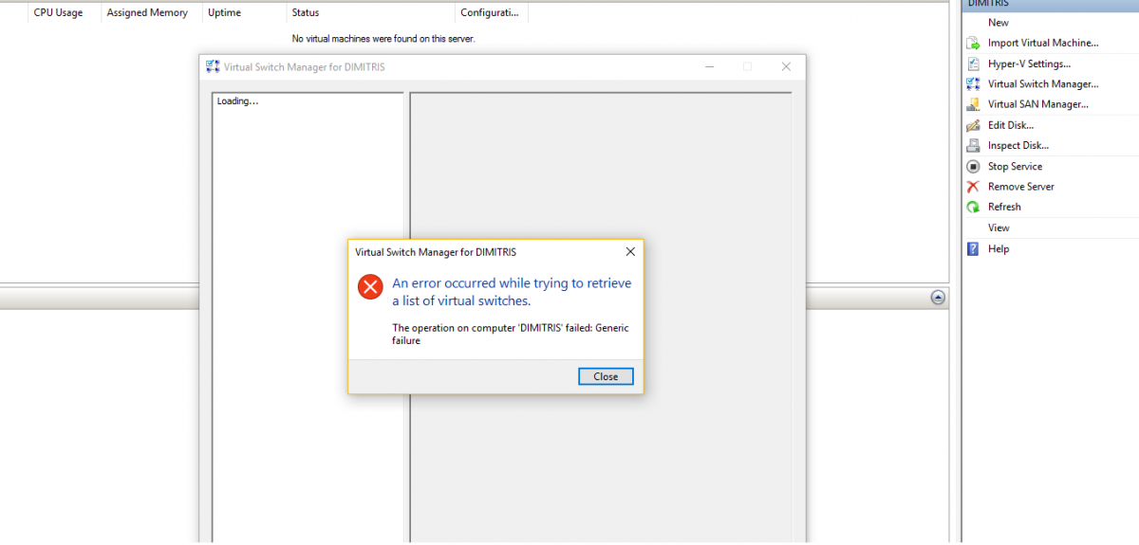
Task: Open the View action submenu
Action: tap(999, 227)
